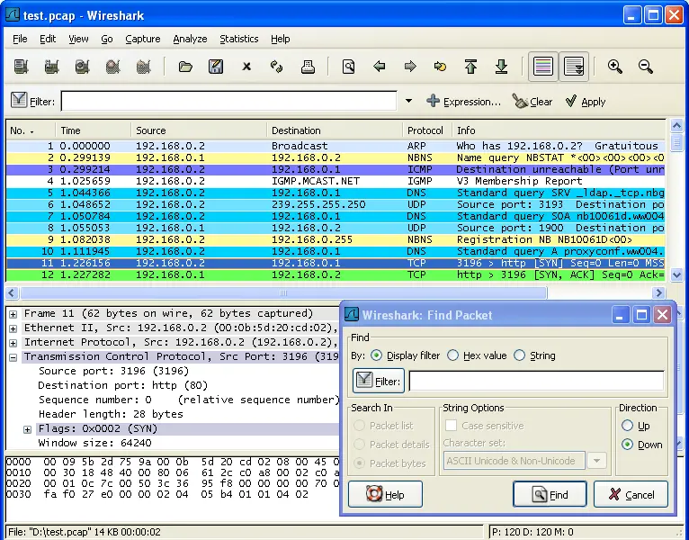Viewport: 689px width, 540px height.
Task: Select the Hex value radio button
Action: [453, 355]
